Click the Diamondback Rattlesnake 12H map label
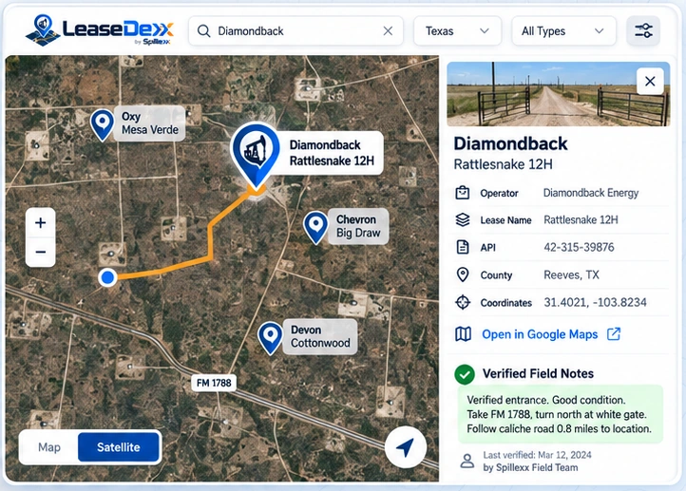Viewport: 686px width, 491px height. tap(332, 153)
